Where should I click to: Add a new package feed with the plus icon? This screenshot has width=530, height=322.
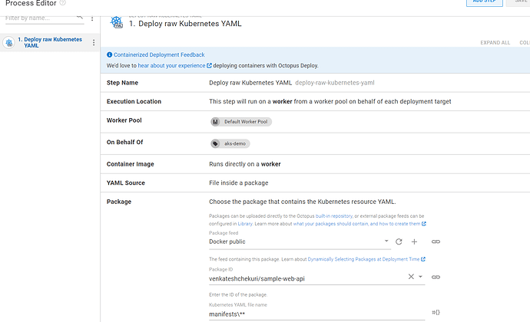[x=414, y=242]
